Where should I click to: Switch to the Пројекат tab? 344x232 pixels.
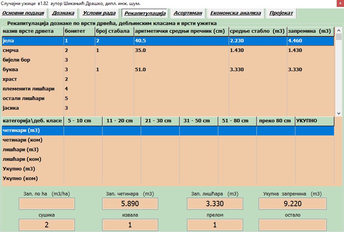tap(281, 13)
